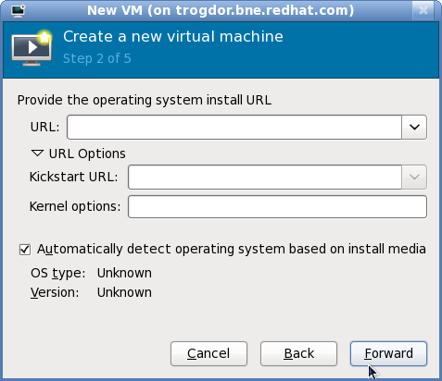Image resolution: width=442 pixels, height=381 pixels.
Task: Click the new virtual machine monitor icon
Action: coord(32,48)
